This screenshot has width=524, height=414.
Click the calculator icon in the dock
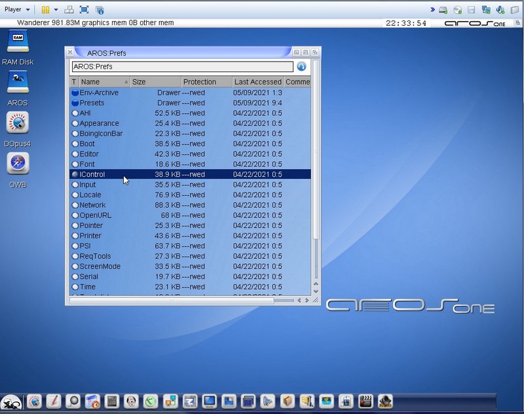[x=111, y=401]
